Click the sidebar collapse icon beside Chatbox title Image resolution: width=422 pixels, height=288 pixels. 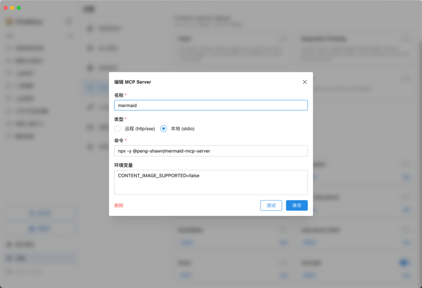coord(69,21)
